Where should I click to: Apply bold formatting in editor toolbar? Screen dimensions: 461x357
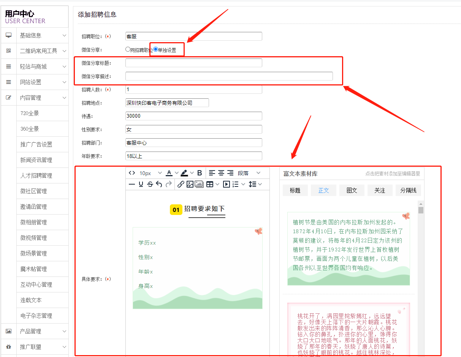tap(199, 173)
